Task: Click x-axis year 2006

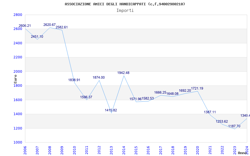Action: 25,150
